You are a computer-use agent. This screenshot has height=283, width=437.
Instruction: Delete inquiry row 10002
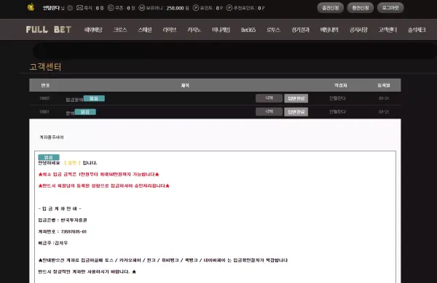click(269, 98)
